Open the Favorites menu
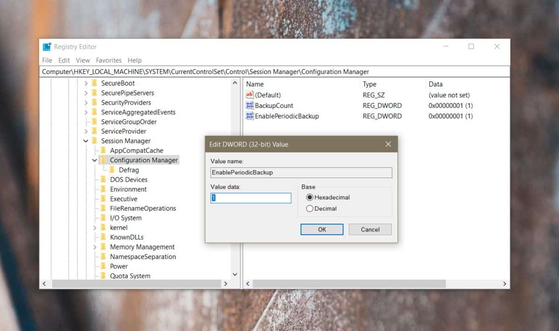This screenshot has width=559, height=331. [x=109, y=60]
